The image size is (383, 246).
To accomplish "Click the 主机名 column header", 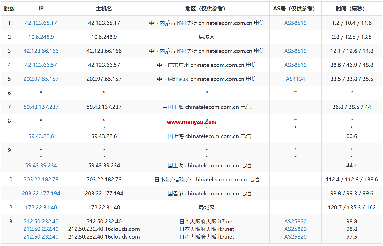I will [x=104, y=9].
